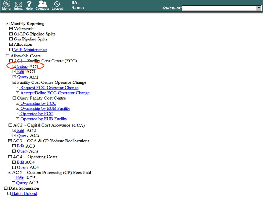Screen dimensions: 263x197
Task: Collapse the Data Submission section
Action: click(x=6, y=188)
